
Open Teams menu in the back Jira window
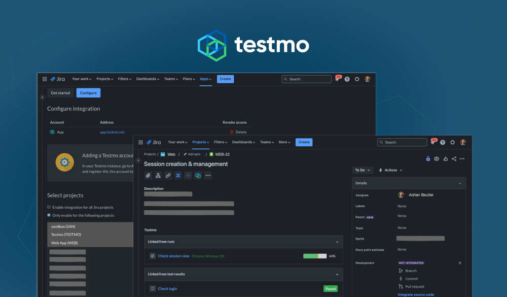pos(171,79)
